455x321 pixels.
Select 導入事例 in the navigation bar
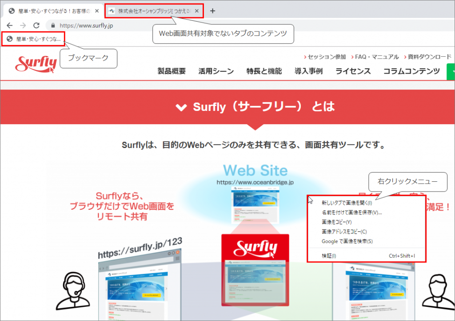(308, 70)
